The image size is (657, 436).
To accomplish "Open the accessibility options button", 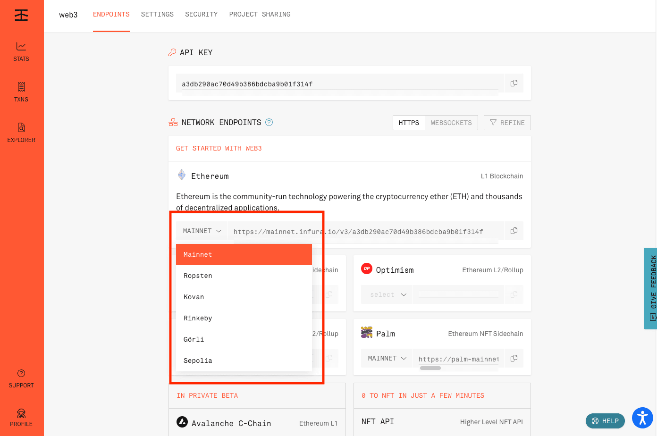I will pos(642,418).
